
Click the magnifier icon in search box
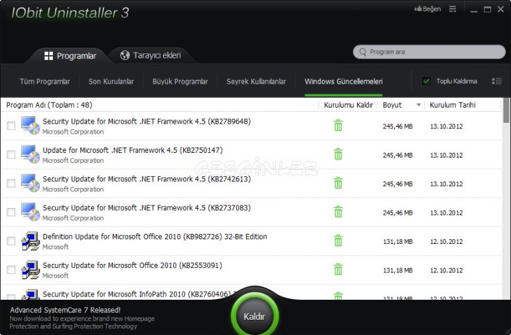(x=362, y=52)
